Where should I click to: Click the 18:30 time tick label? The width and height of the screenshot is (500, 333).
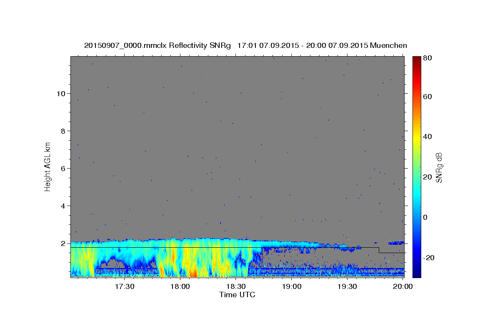[236, 286]
